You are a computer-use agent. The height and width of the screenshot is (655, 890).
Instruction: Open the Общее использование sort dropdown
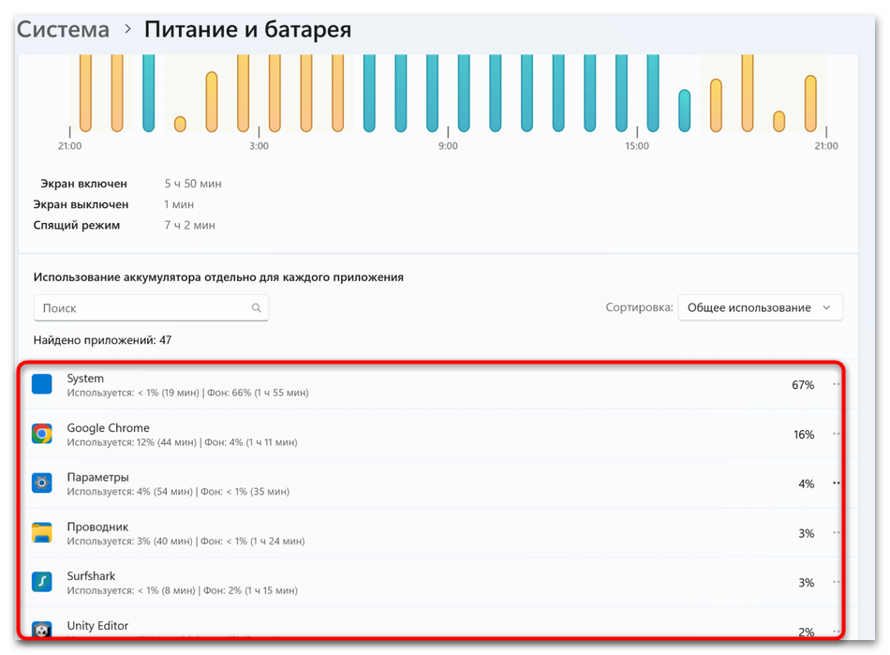coord(760,307)
